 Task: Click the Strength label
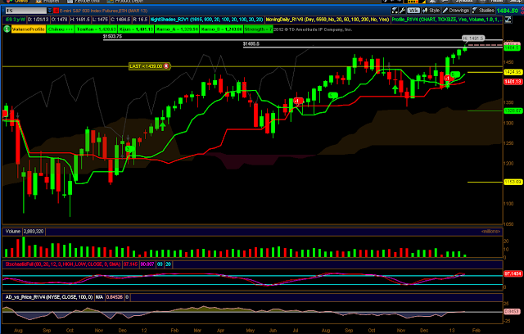(259, 29)
